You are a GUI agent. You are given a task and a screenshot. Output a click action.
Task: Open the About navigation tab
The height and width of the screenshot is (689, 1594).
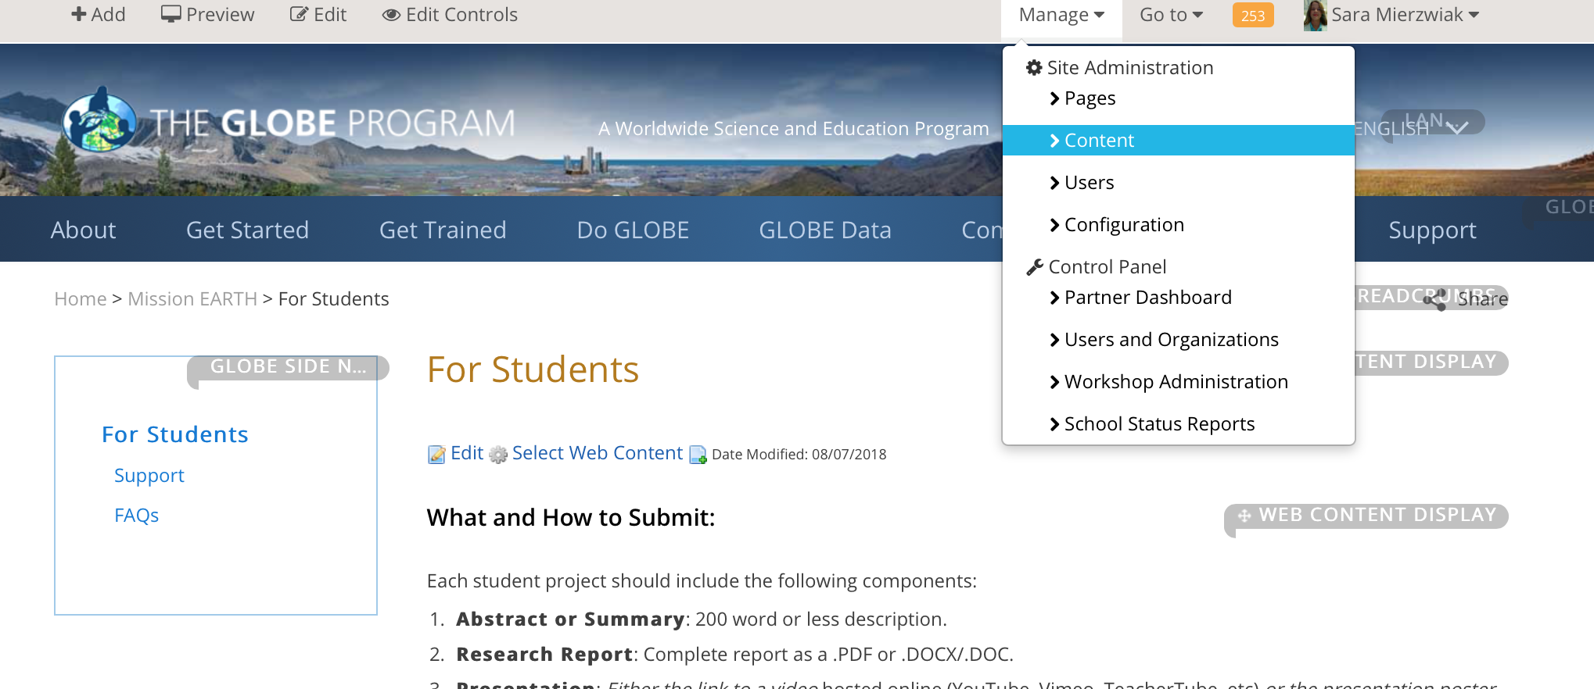84,230
